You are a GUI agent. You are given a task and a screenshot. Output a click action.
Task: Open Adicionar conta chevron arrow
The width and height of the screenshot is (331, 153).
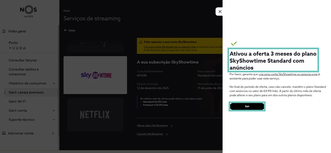coord(53,133)
